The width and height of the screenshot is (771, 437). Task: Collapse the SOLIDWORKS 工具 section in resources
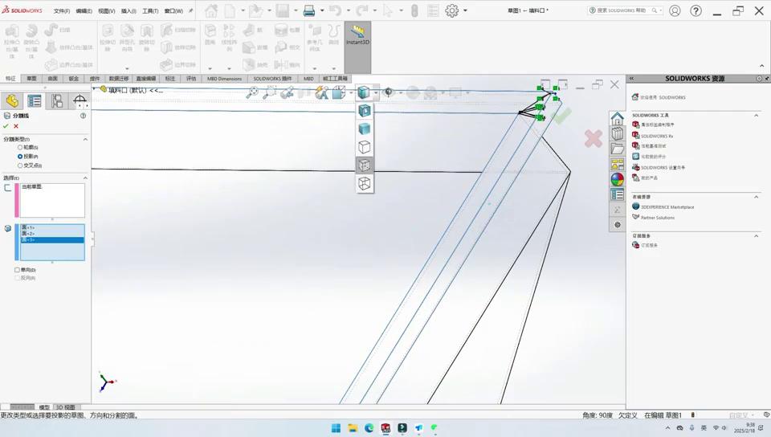pos(756,115)
